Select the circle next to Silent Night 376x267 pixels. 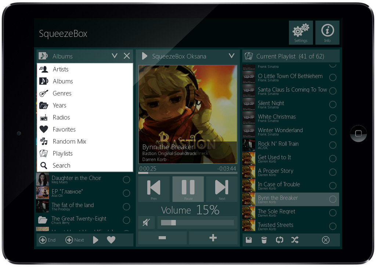point(333,105)
